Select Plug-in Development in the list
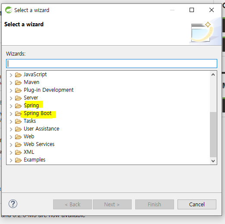This screenshot has height=224, width=225. click(48, 90)
